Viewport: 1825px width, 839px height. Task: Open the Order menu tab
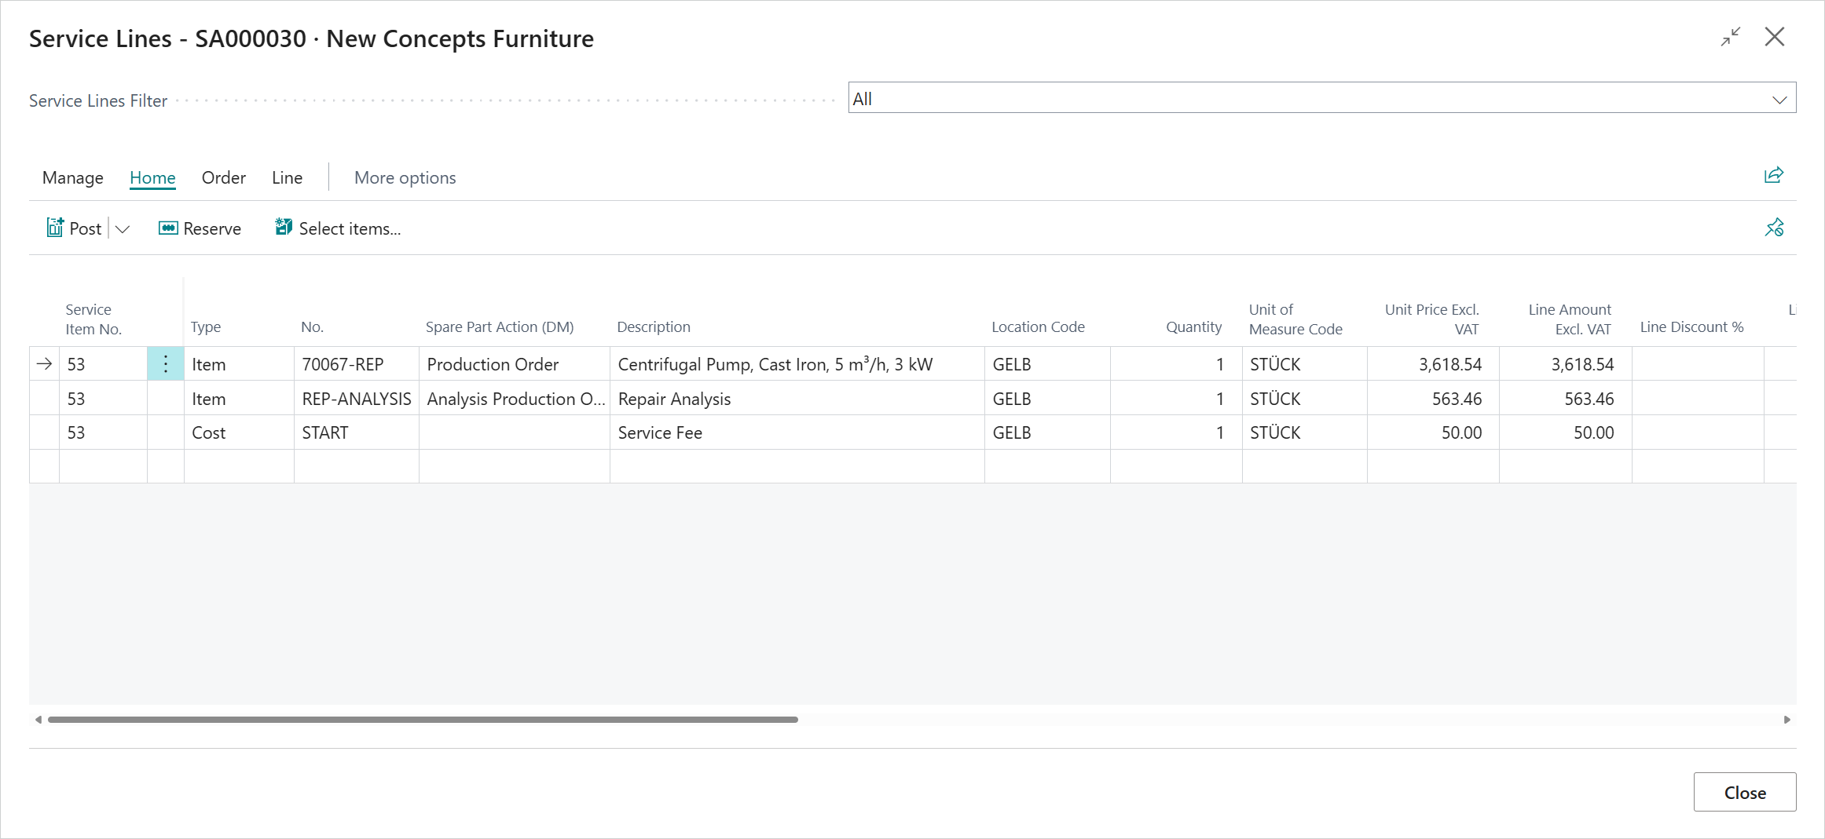(224, 177)
